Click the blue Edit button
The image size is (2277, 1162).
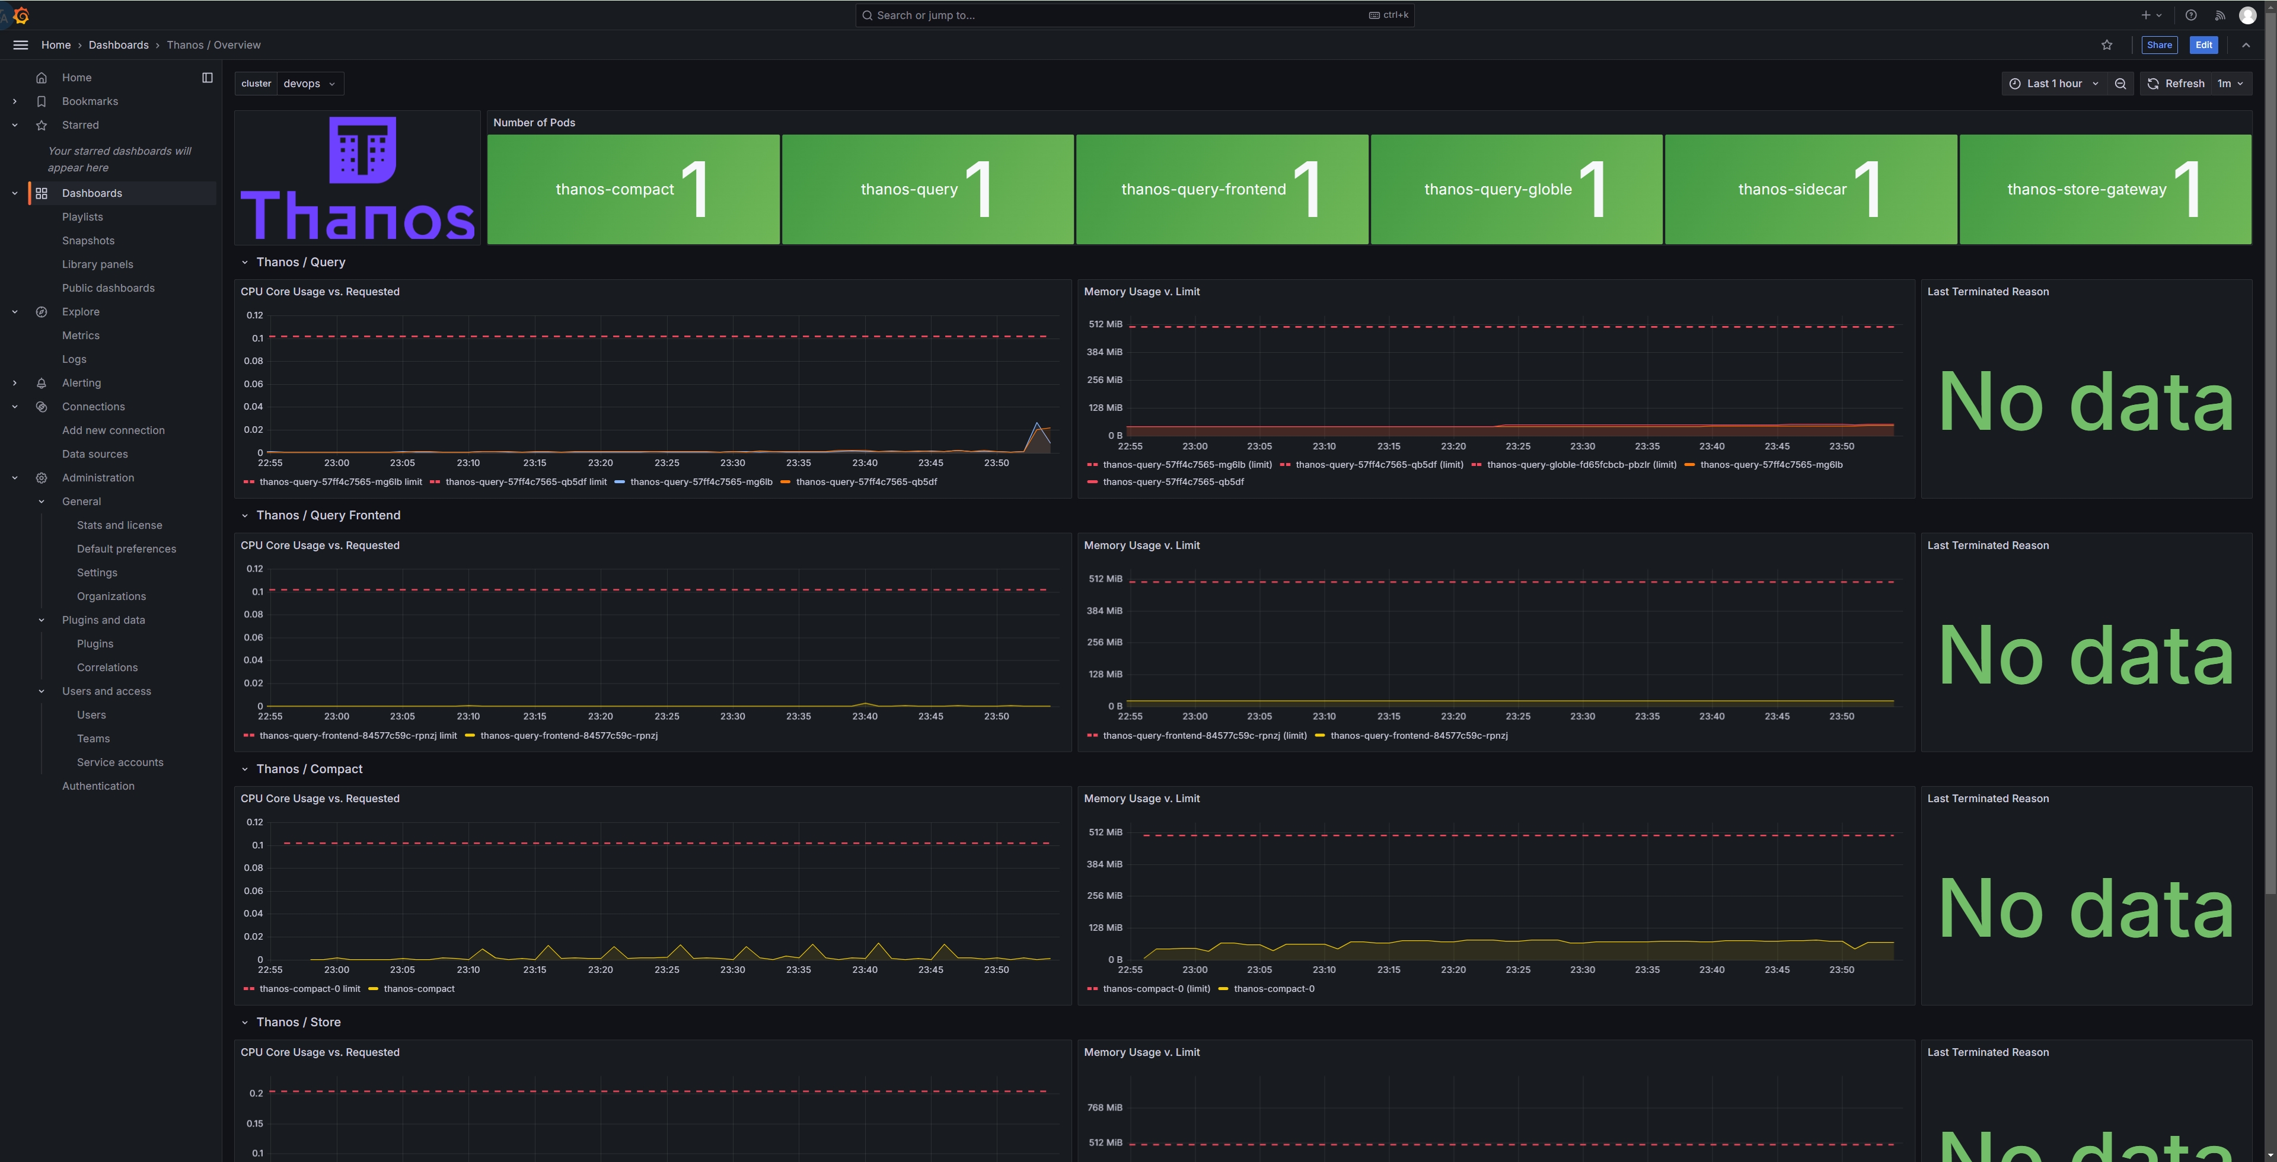2203,45
